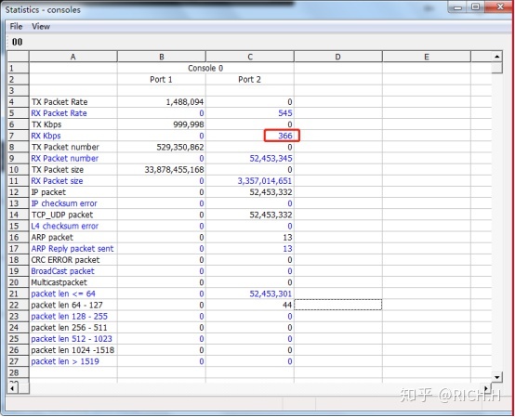Select the TX Packet Rate label
The height and width of the screenshot is (417, 515).
point(59,102)
